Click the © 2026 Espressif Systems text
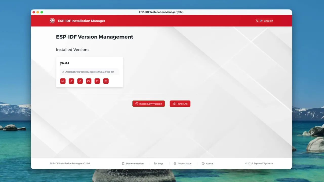The image size is (324, 182). [x=259, y=164]
